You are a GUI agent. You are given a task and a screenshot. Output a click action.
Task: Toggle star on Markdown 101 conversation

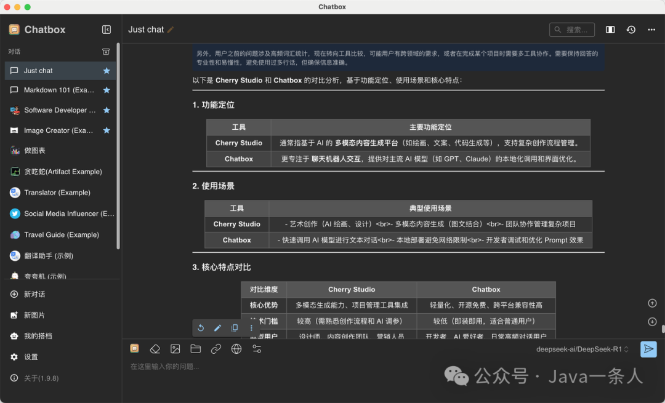pos(107,90)
